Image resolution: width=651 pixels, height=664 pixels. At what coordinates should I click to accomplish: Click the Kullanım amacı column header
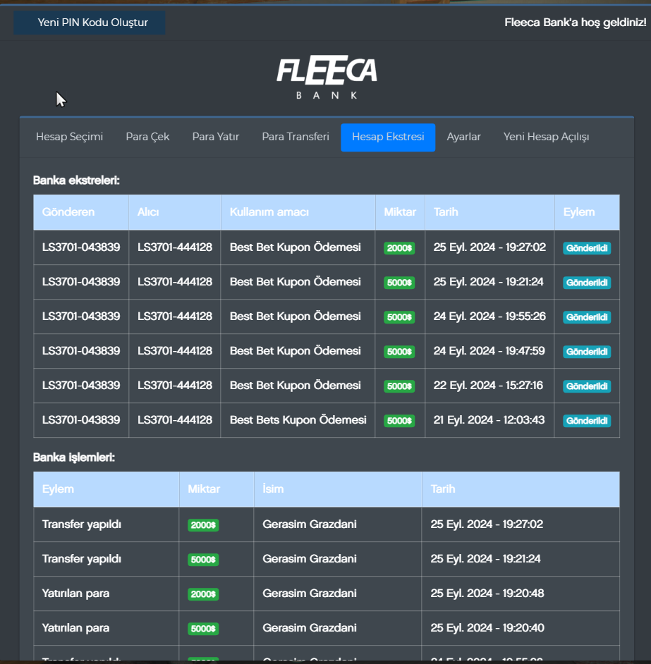click(x=269, y=212)
